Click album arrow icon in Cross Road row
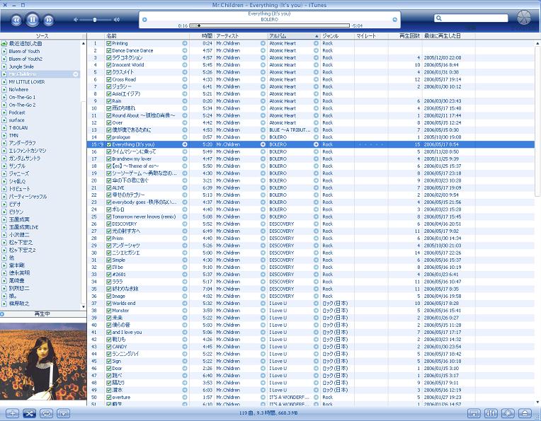 click(x=316, y=79)
